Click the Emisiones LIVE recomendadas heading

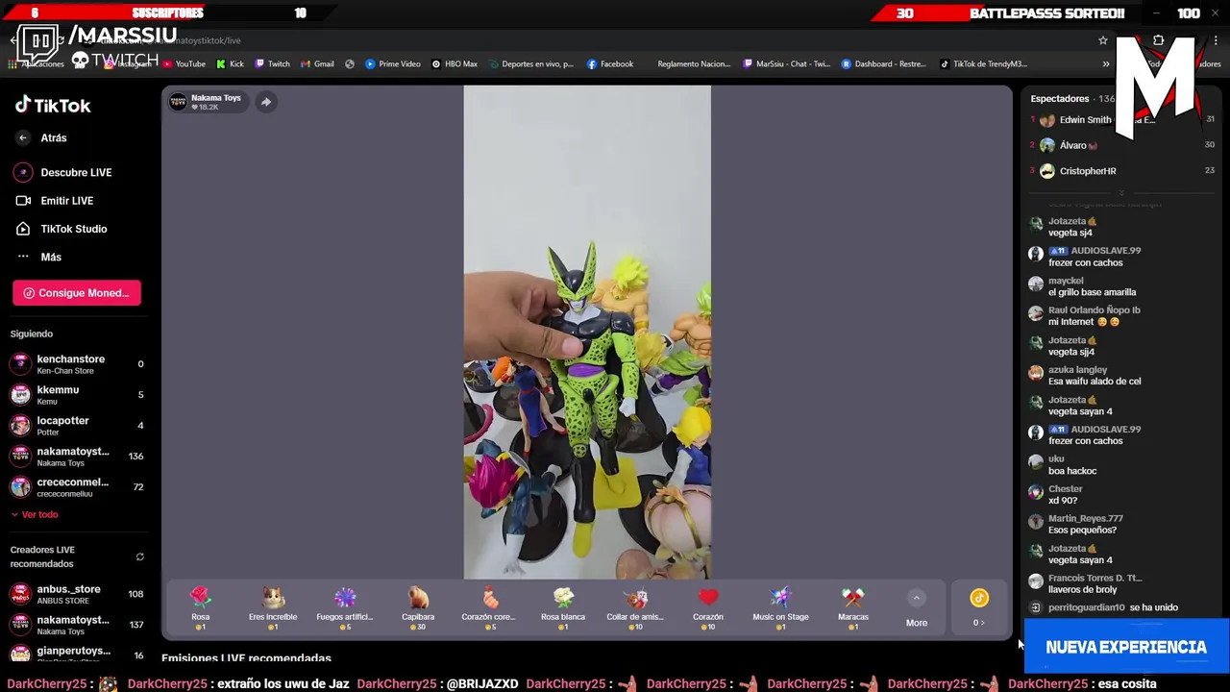(x=246, y=658)
